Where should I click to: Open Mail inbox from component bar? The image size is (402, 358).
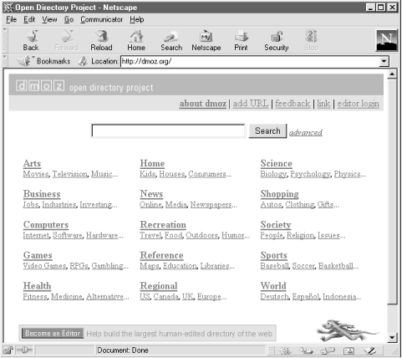[x=306, y=350]
